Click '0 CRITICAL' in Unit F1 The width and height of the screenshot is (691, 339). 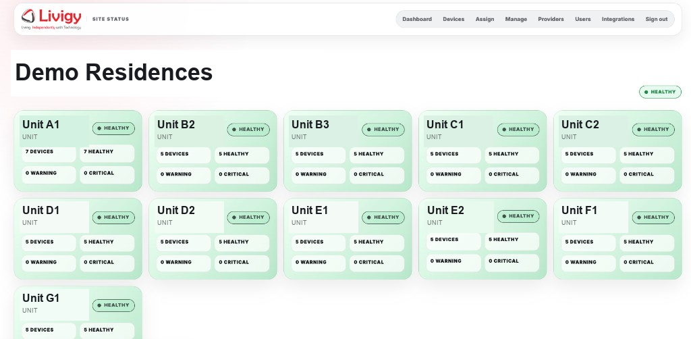647,263
